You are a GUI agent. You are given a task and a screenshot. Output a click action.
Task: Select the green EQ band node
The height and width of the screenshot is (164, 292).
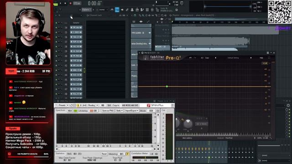(x=167, y=87)
